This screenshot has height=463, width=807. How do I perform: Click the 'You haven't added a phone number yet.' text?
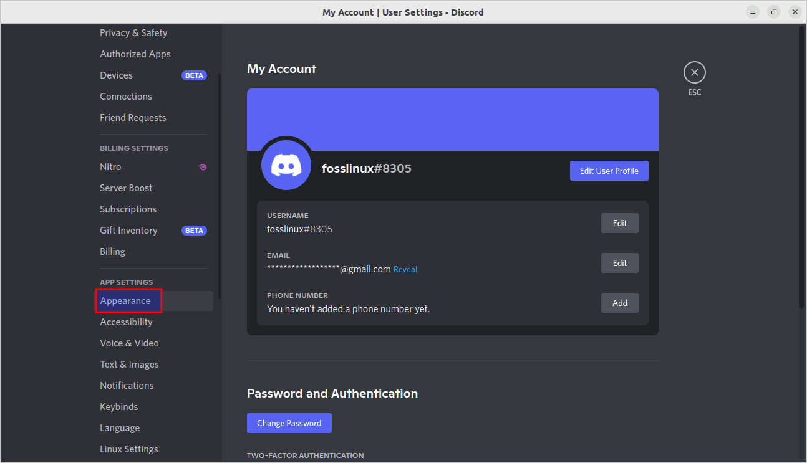[348, 309]
